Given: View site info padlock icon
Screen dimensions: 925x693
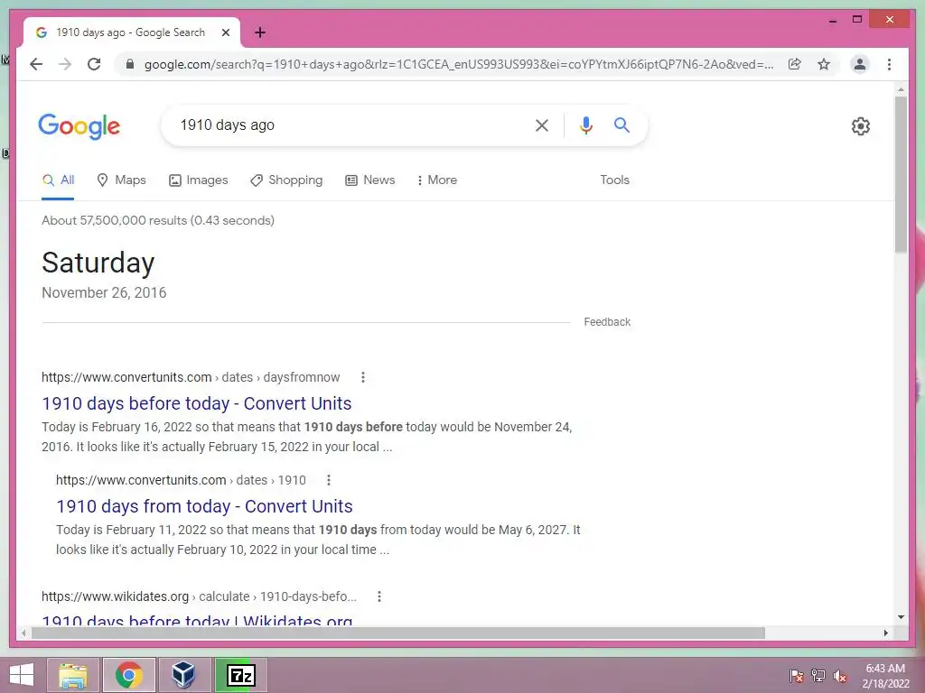Looking at the screenshot, I should [130, 64].
